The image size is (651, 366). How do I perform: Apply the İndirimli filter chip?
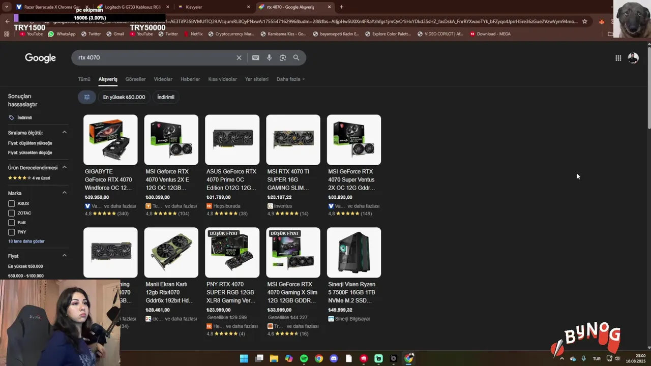[x=166, y=97]
